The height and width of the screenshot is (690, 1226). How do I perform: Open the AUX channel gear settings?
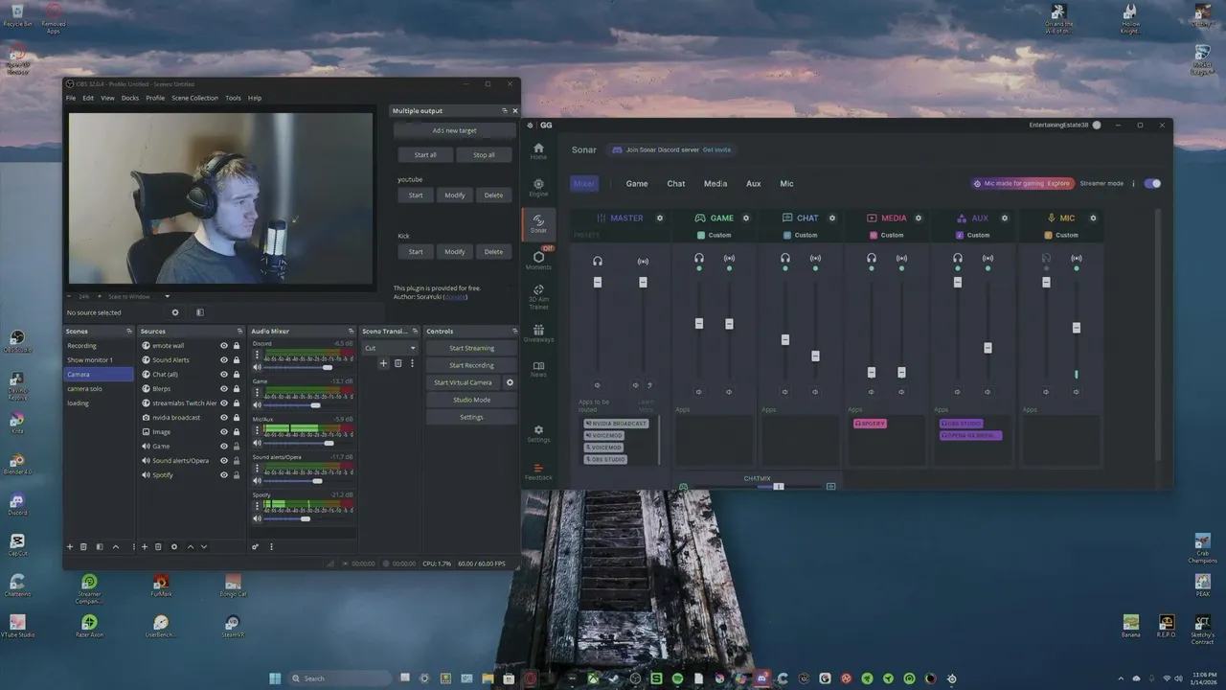coord(1005,218)
